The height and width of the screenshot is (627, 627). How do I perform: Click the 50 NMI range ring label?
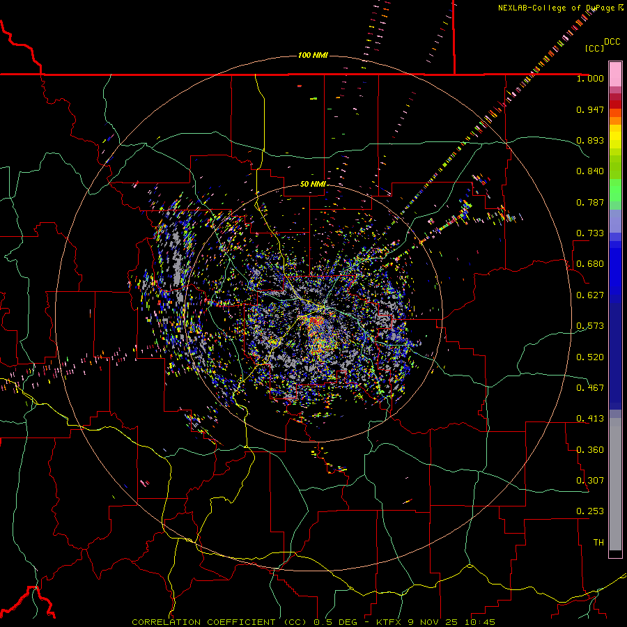tap(313, 184)
